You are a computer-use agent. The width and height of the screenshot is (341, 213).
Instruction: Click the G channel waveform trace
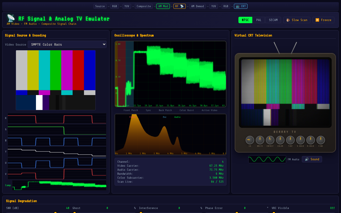click(x=57, y=129)
